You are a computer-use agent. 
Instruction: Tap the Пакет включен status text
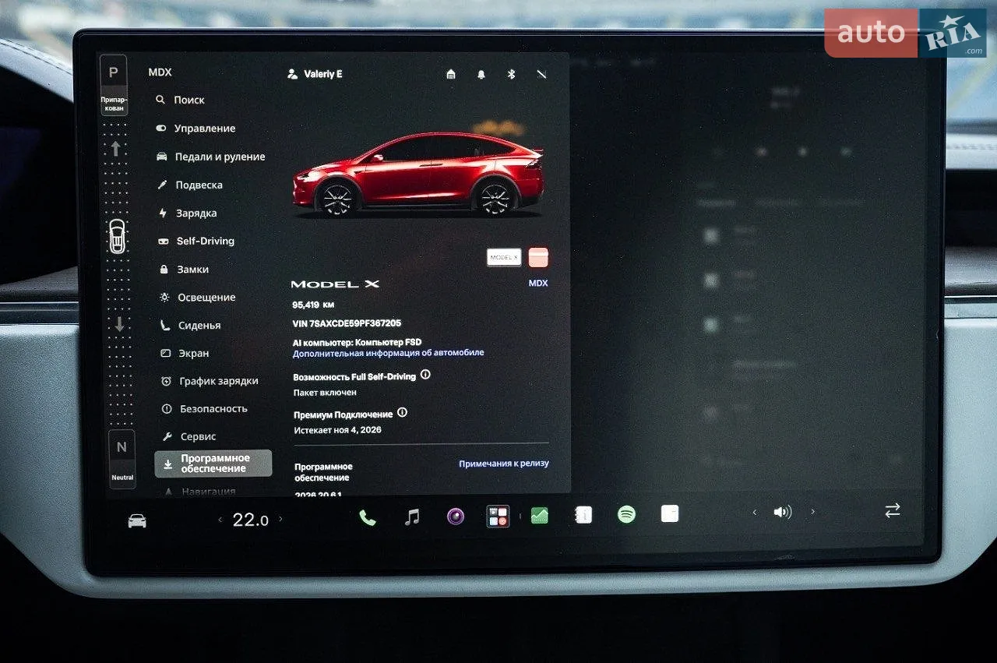pos(325,393)
